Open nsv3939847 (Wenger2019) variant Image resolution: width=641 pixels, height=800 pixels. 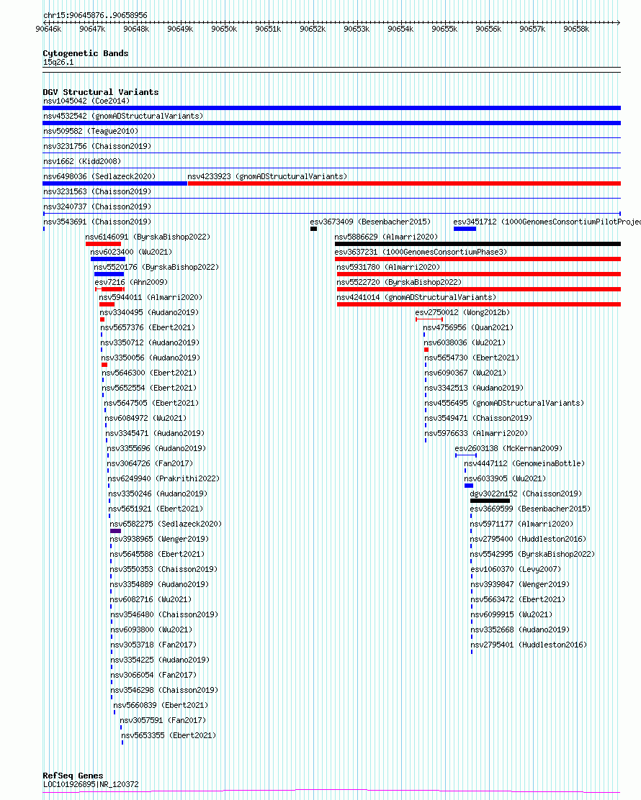[520, 584]
